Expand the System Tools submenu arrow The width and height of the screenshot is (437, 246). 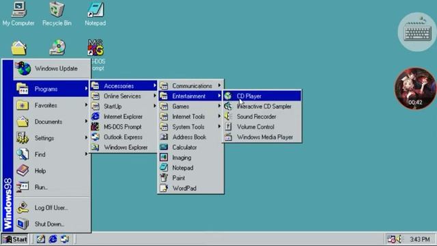click(x=219, y=126)
